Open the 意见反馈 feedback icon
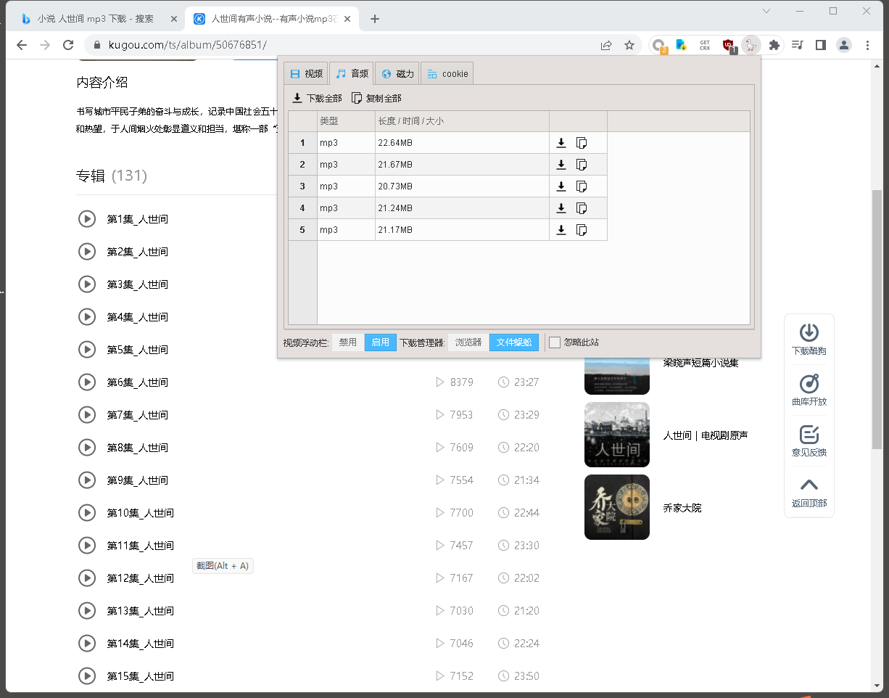The height and width of the screenshot is (698, 889). (x=809, y=440)
